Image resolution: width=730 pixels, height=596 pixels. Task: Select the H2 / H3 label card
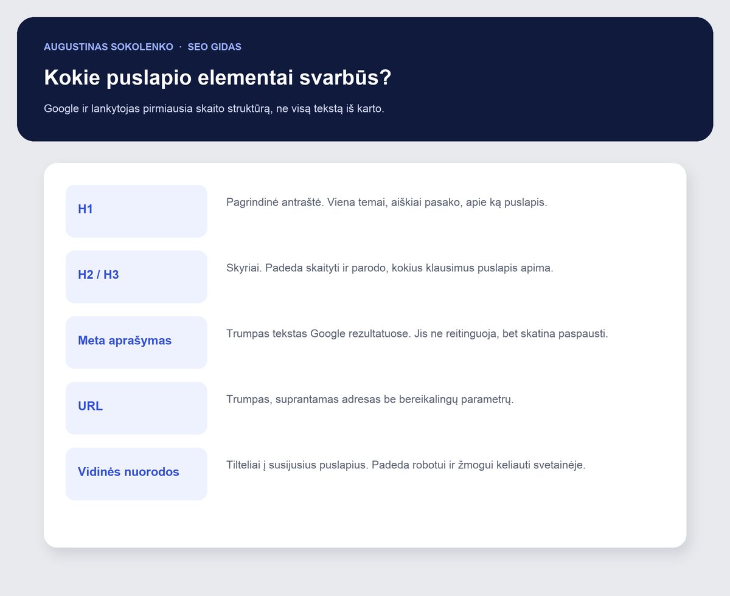point(136,277)
